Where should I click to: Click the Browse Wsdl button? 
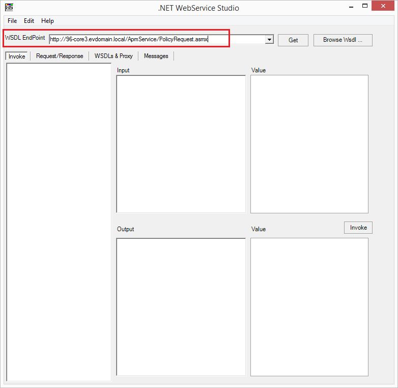[343, 40]
